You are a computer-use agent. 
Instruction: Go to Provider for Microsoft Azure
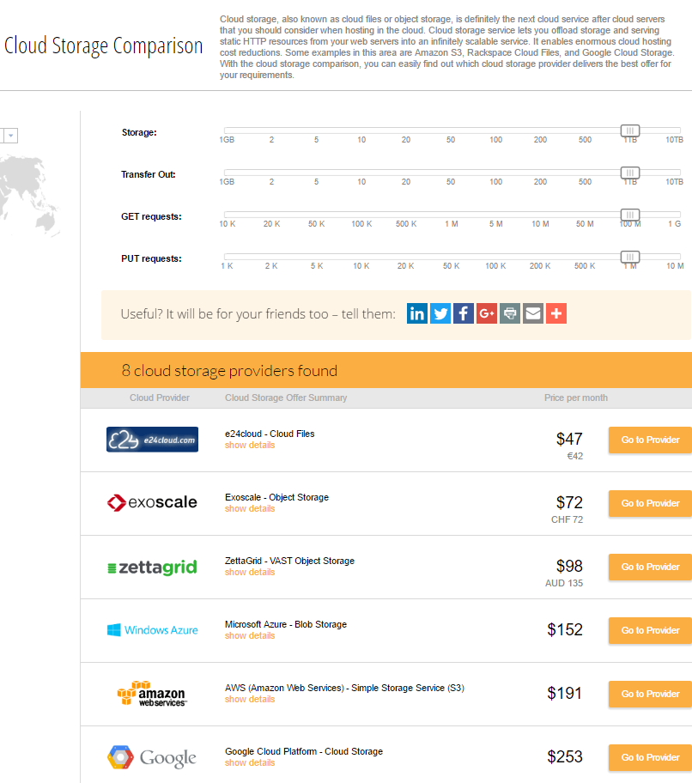(x=650, y=630)
